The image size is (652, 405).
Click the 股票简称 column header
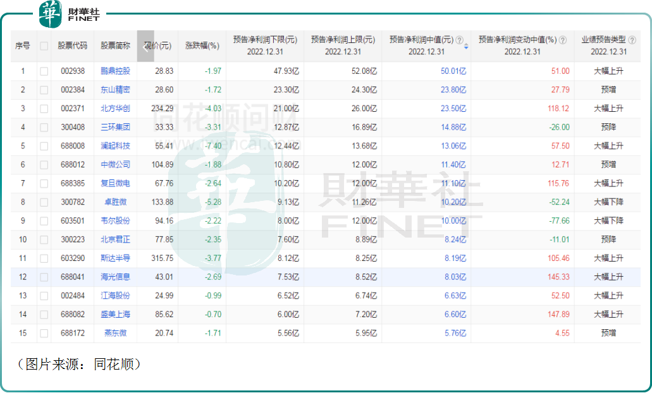pos(115,45)
